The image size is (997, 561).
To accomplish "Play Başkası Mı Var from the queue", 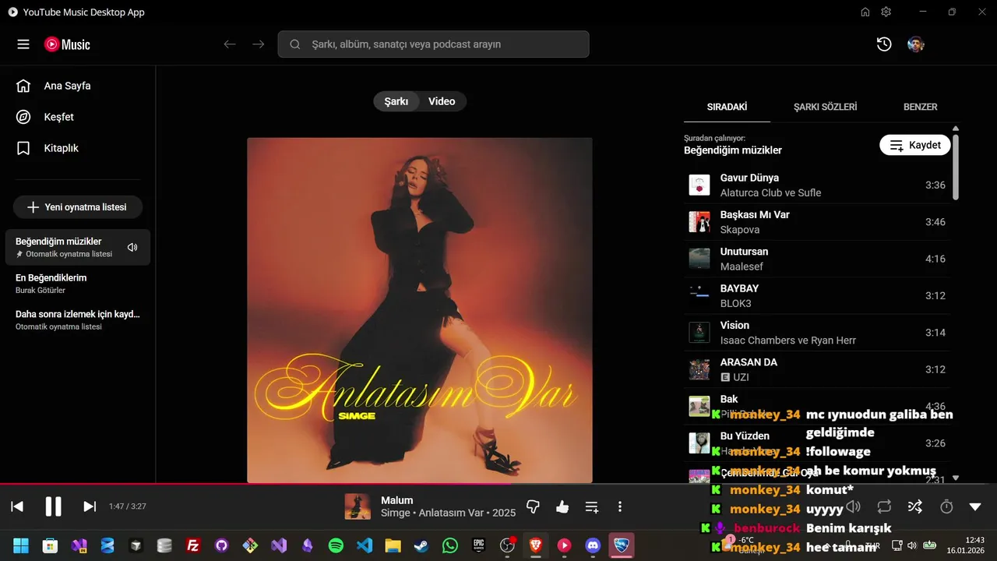I will pos(817,222).
